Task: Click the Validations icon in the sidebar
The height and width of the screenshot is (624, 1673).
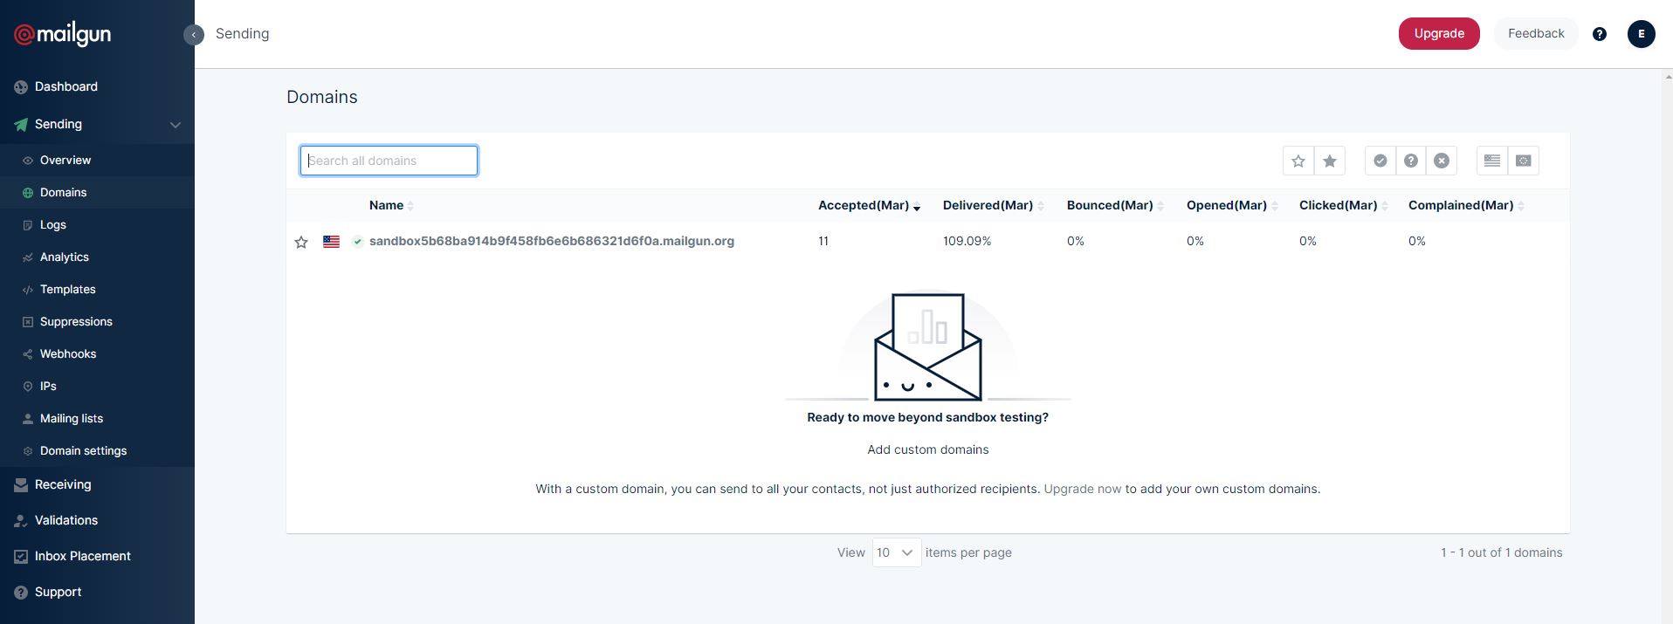Action: coord(21,521)
